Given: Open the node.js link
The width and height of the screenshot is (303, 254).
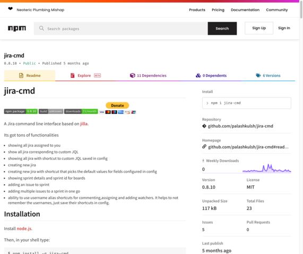Looking at the screenshot, I should click(x=24, y=229).
